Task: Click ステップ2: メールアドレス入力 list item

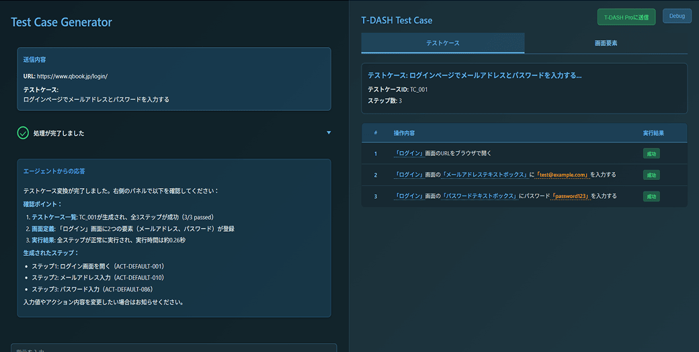Action: (98, 277)
